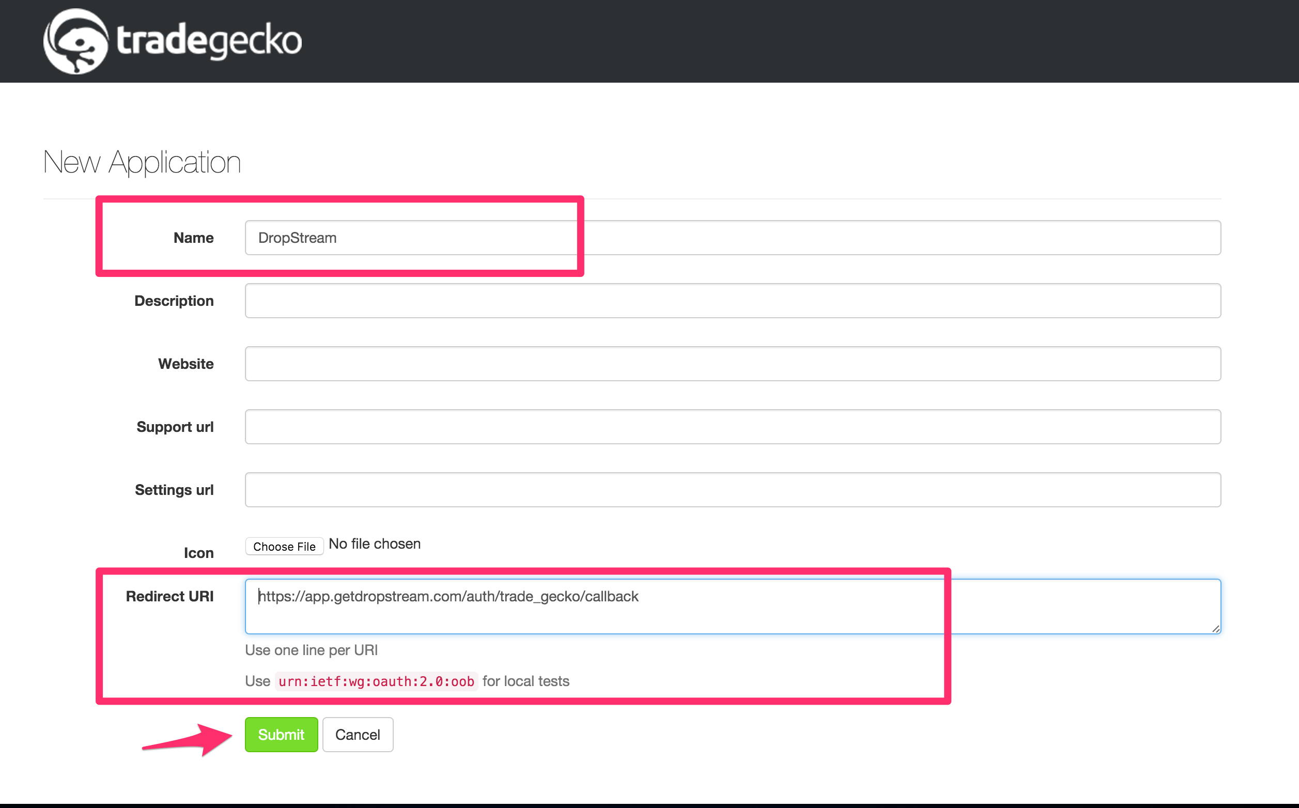Click the tradegecko wordmark in header
The width and height of the screenshot is (1299, 808).
pos(209,41)
